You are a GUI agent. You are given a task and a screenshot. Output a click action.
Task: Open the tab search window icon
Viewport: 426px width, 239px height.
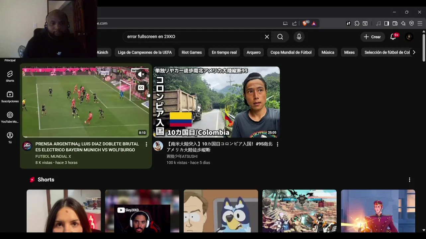coord(365,23)
